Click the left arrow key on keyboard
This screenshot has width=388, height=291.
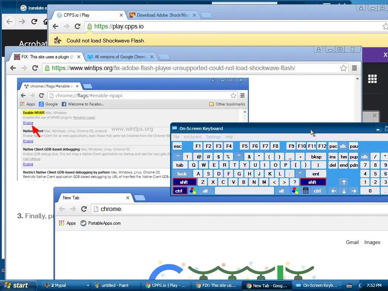pyautogui.click(x=333, y=191)
